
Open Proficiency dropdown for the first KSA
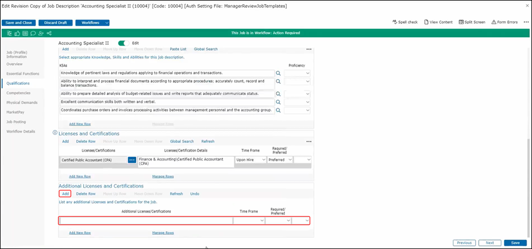297,73
